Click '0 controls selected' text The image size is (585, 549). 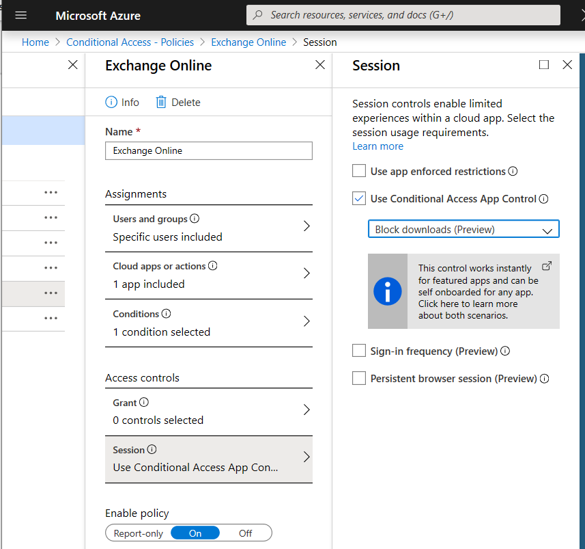click(158, 420)
